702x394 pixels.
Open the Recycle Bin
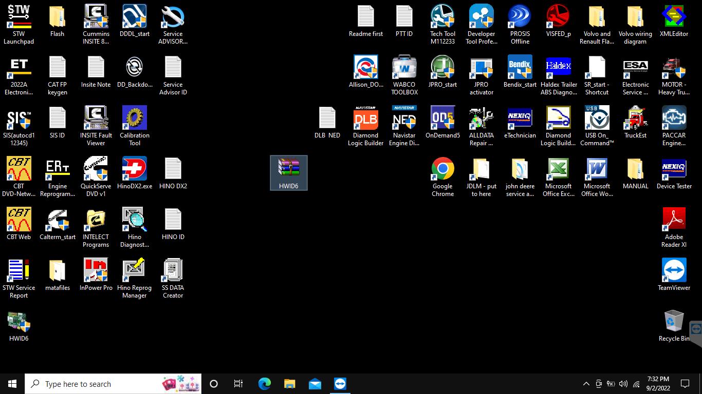click(674, 326)
